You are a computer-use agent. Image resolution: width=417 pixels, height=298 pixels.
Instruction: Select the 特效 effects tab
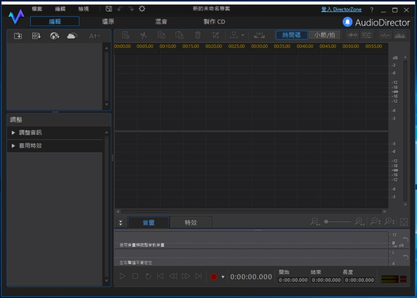[x=191, y=222]
